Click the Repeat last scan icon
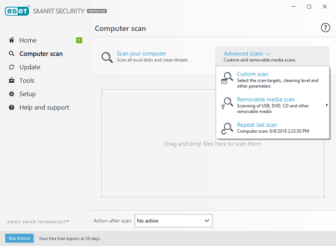 (x=227, y=128)
